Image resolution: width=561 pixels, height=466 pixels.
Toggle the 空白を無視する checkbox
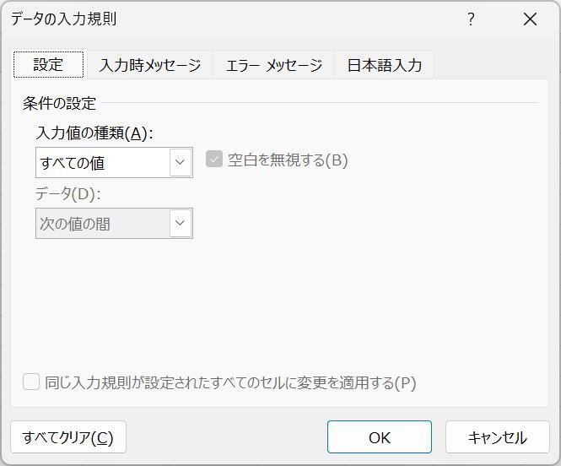(x=214, y=160)
